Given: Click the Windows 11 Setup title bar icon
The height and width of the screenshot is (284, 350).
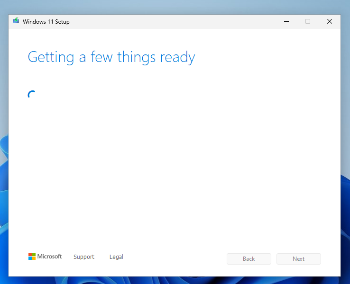Looking at the screenshot, I should tap(16, 21).
